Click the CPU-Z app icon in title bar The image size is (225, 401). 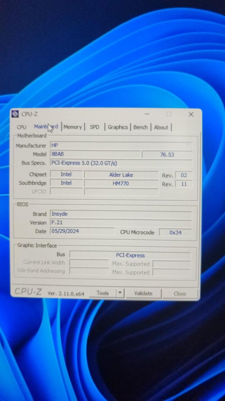pos(15,114)
